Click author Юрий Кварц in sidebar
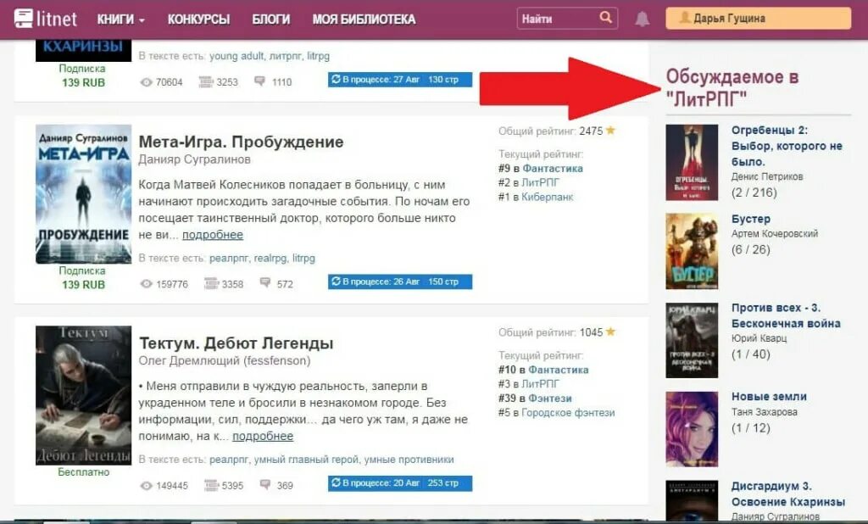 pos(759,338)
